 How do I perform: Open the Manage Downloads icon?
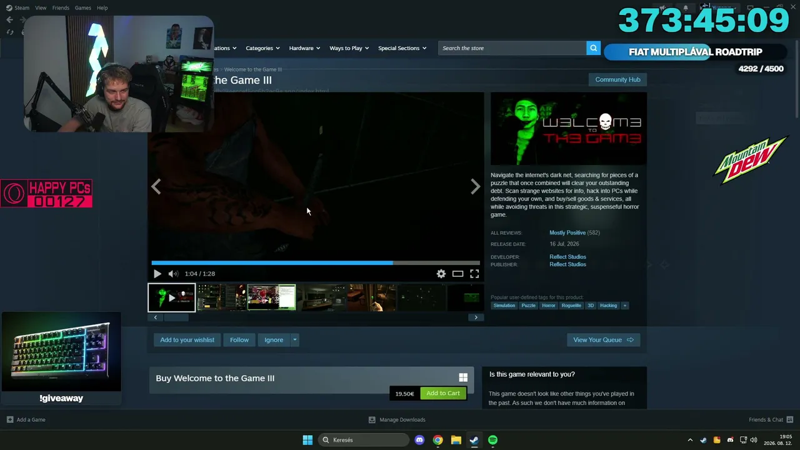click(372, 420)
